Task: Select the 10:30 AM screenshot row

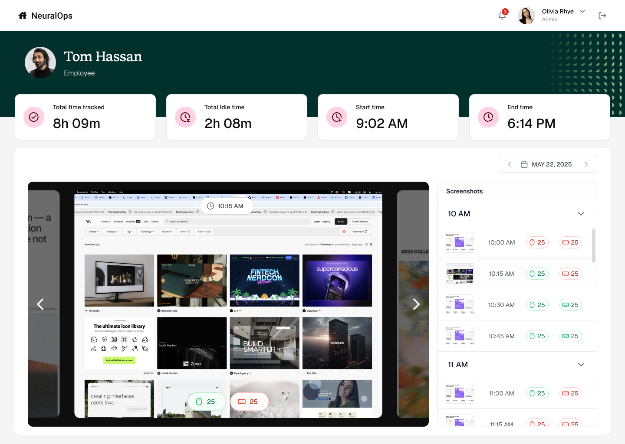Action: [x=501, y=305]
